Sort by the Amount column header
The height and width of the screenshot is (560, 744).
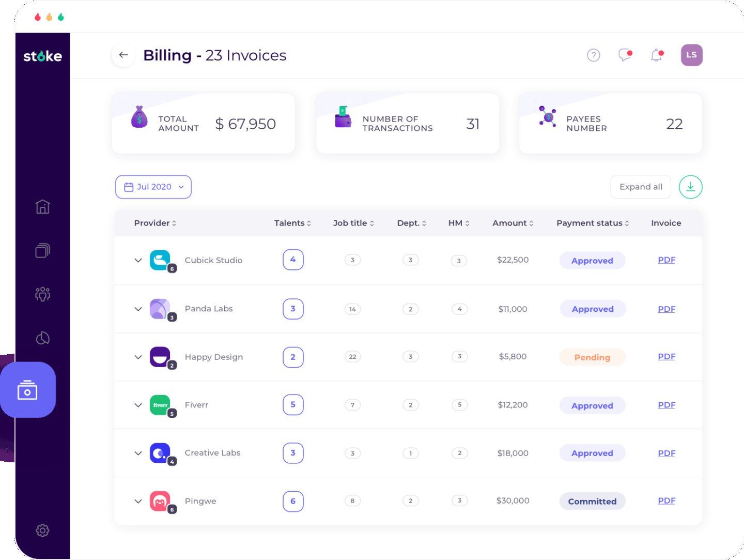[x=513, y=223]
